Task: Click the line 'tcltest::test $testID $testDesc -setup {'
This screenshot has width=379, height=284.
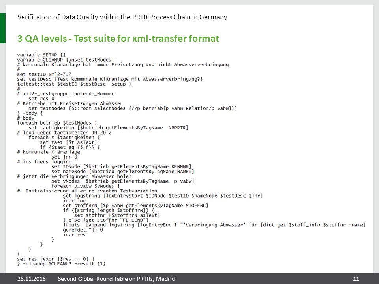Action: point(74,84)
